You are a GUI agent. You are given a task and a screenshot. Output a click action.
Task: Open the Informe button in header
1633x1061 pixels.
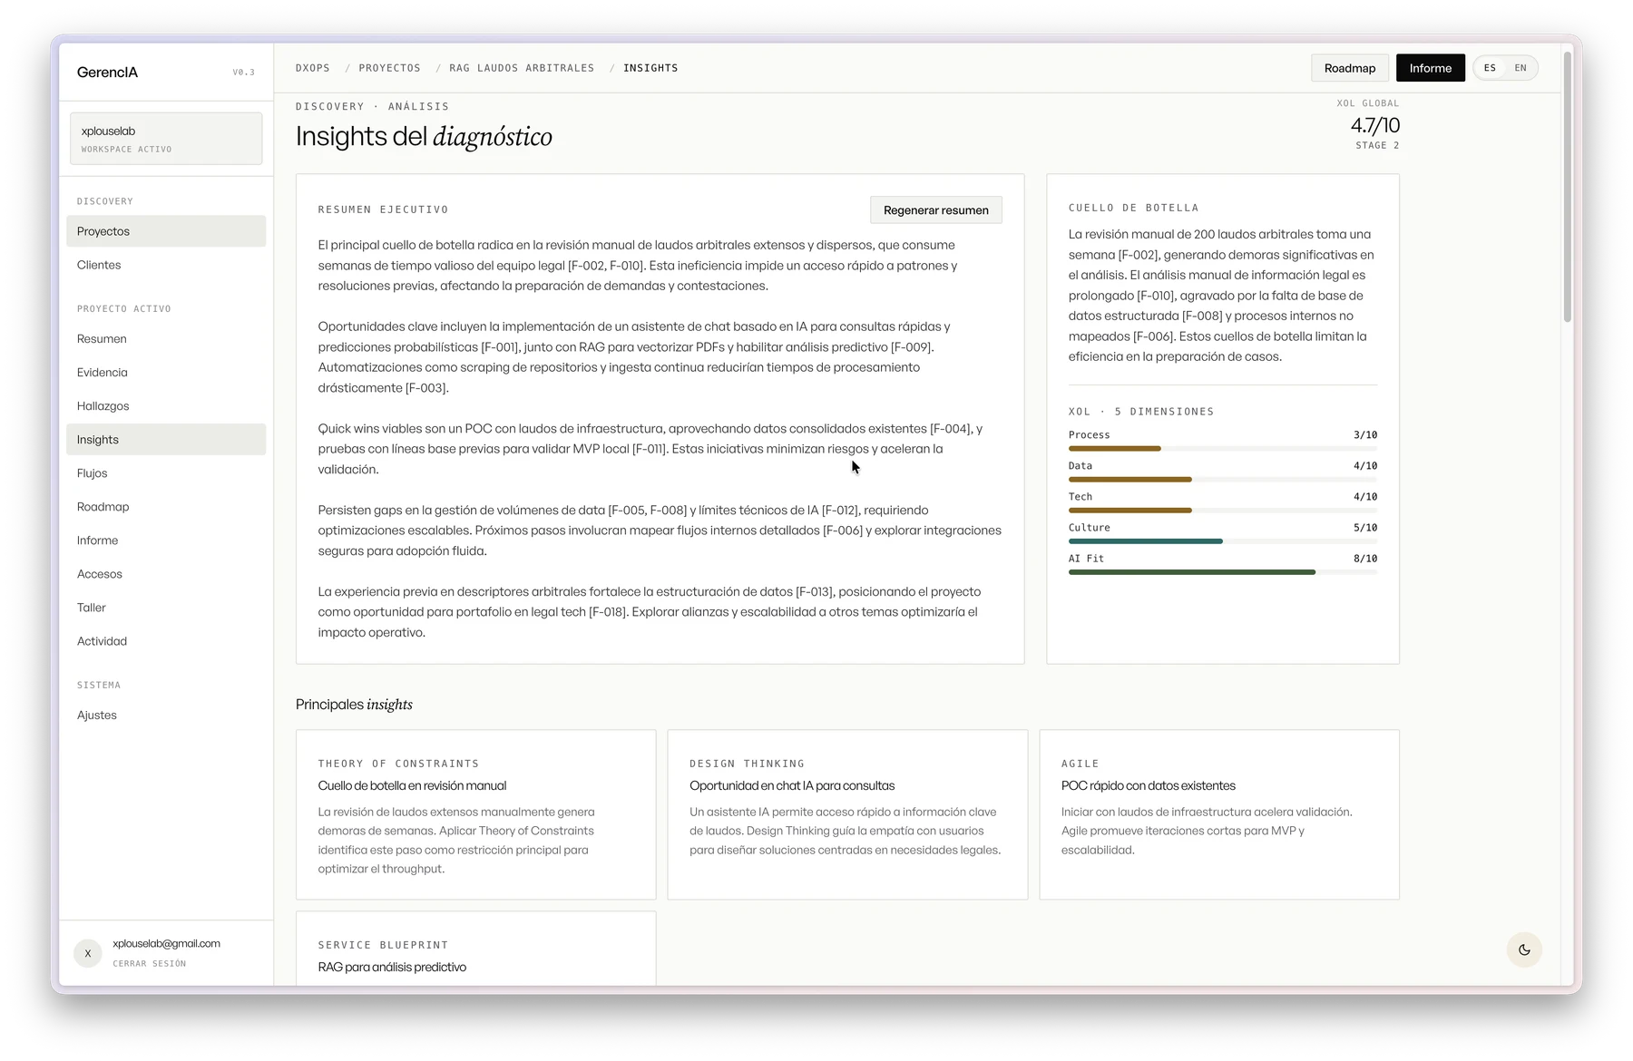(1430, 68)
